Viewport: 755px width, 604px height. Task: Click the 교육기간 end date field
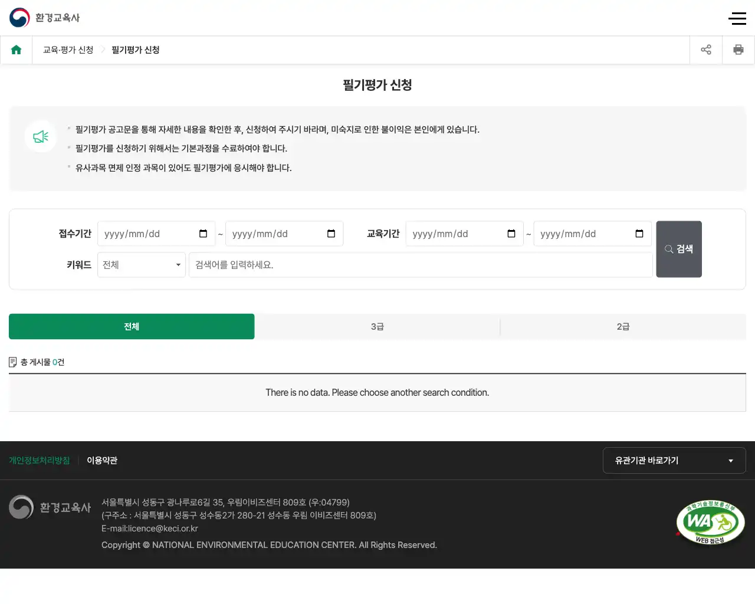click(x=593, y=234)
